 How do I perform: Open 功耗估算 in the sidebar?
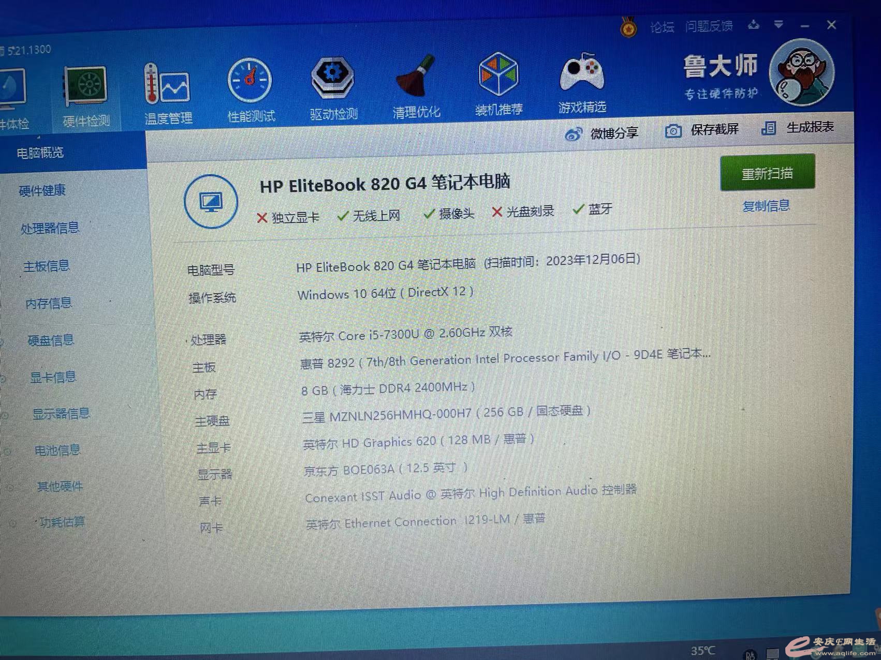(62, 522)
